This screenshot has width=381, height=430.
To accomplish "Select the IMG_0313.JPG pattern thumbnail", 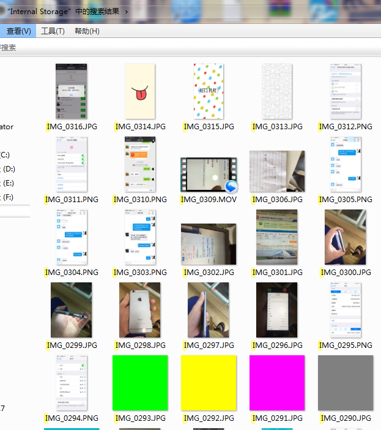I will pyautogui.click(x=277, y=91).
